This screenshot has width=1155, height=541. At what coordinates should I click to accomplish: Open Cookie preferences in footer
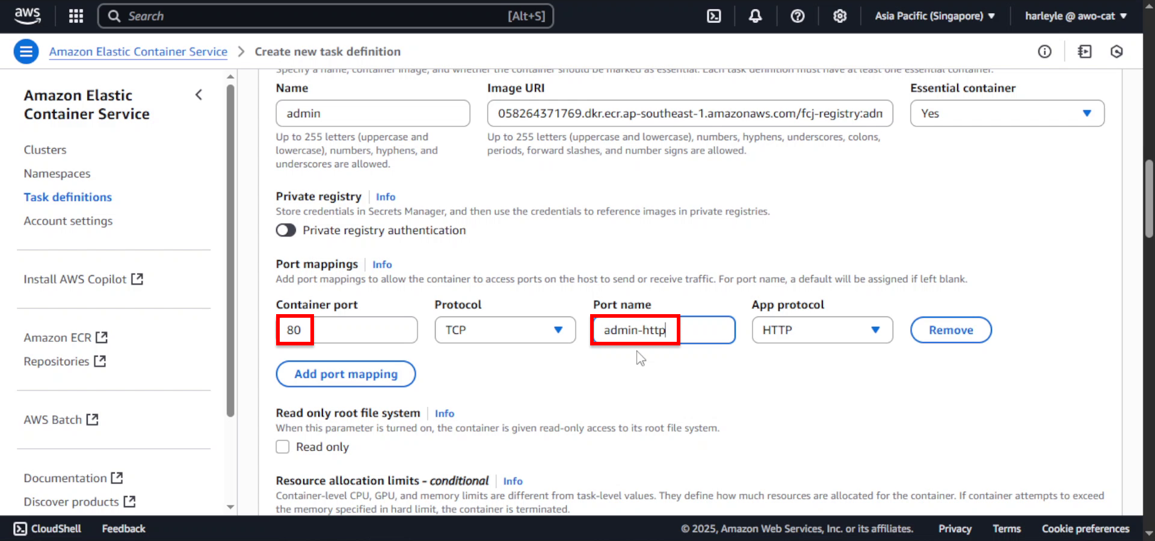[1085, 528]
